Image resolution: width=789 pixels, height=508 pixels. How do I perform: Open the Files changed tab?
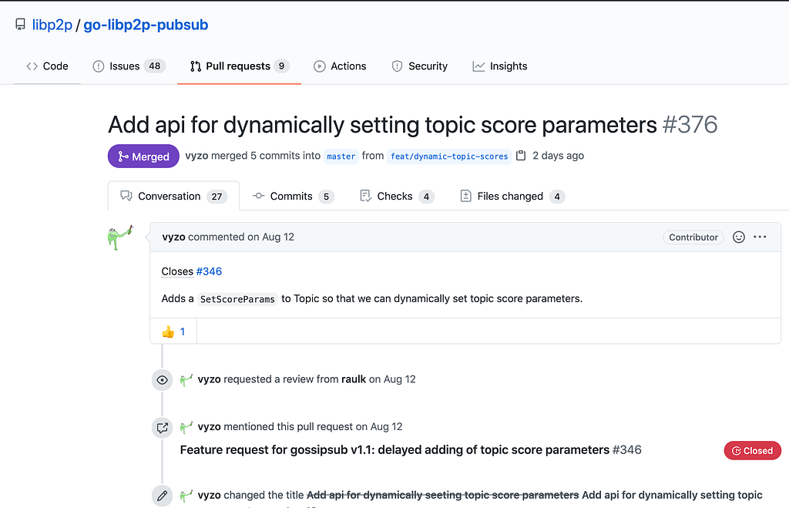[512, 197]
